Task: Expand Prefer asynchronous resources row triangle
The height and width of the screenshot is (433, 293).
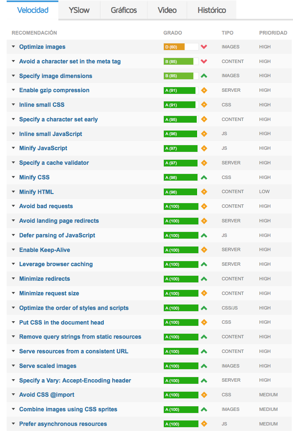Action: click(13, 423)
